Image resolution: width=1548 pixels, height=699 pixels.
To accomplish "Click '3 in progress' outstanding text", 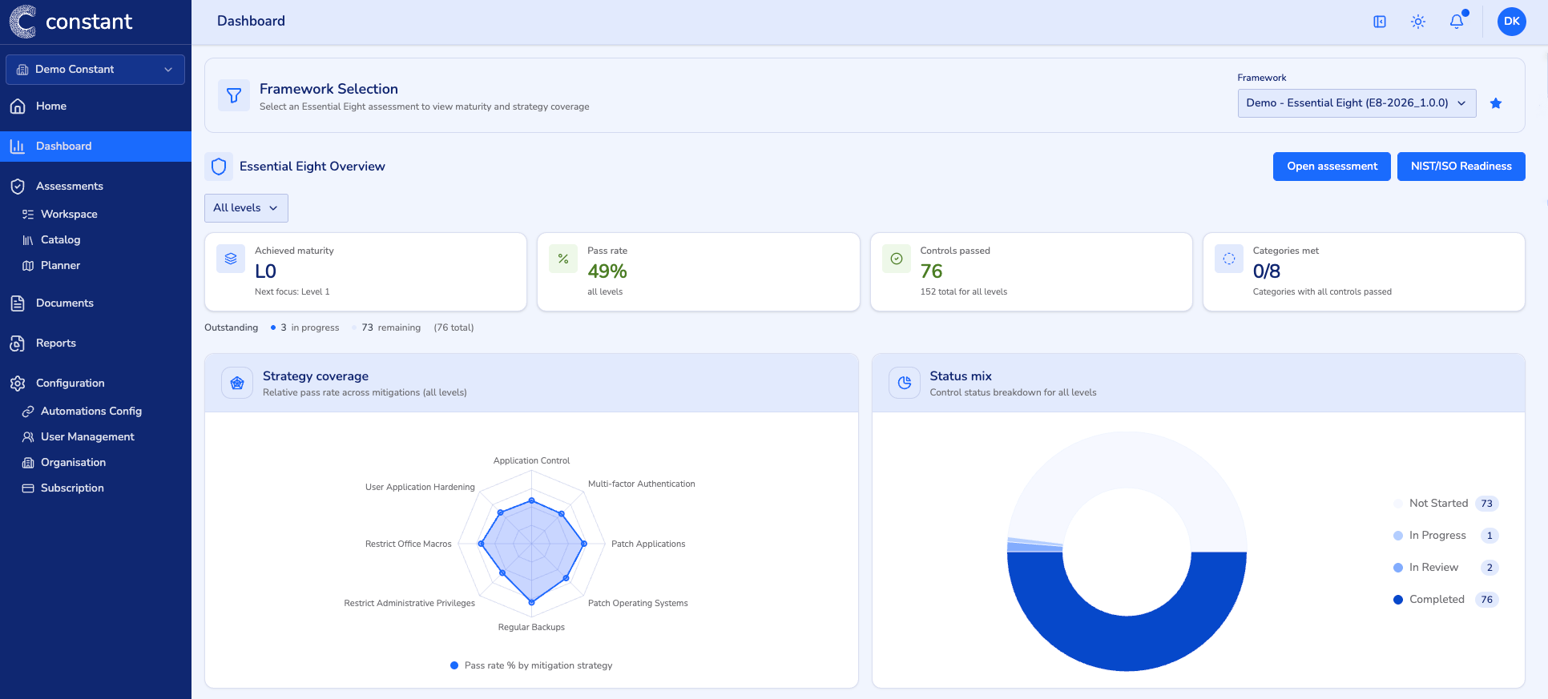I will pyautogui.click(x=310, y=328).
